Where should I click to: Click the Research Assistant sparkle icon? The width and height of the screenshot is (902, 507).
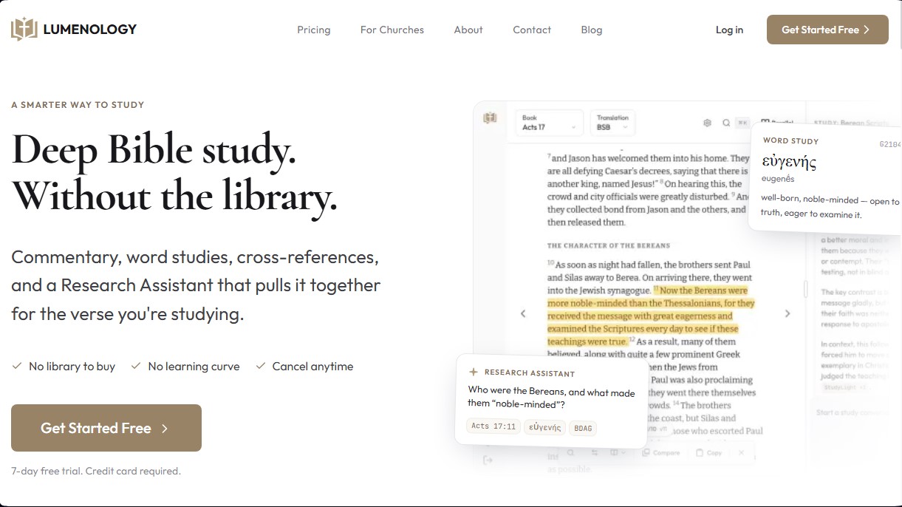coord(474,372)
